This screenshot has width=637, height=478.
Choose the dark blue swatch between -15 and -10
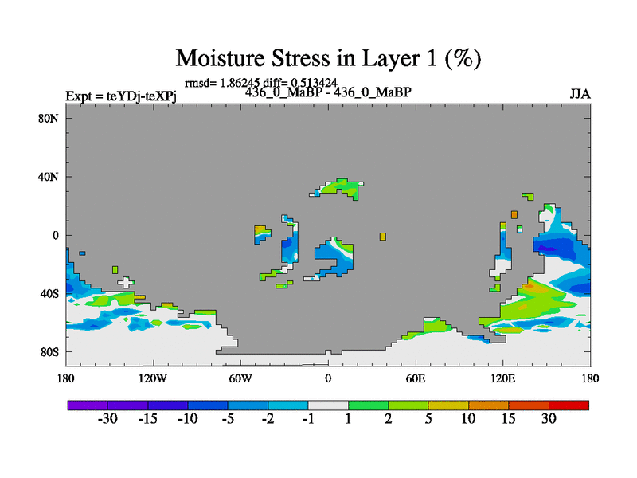pos(168,406)
